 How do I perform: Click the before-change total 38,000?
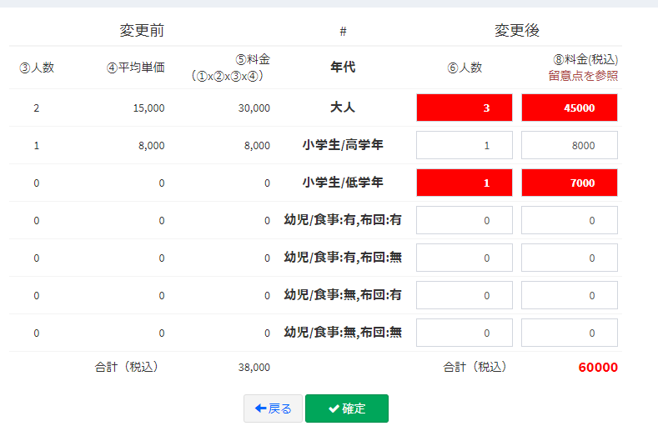(x=254, y=368)
